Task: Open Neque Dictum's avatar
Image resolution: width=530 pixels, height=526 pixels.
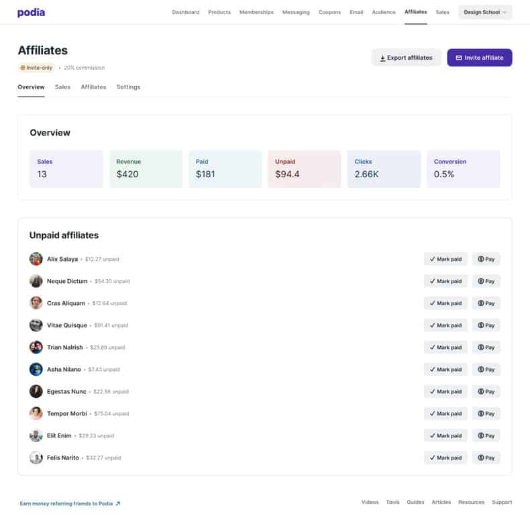Action: 36,281
